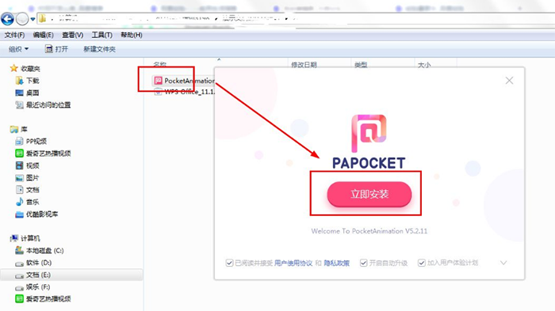Select the 收藏夹 star icon
The height and width of the screenshot is (311, 555).
click(13, 68)
